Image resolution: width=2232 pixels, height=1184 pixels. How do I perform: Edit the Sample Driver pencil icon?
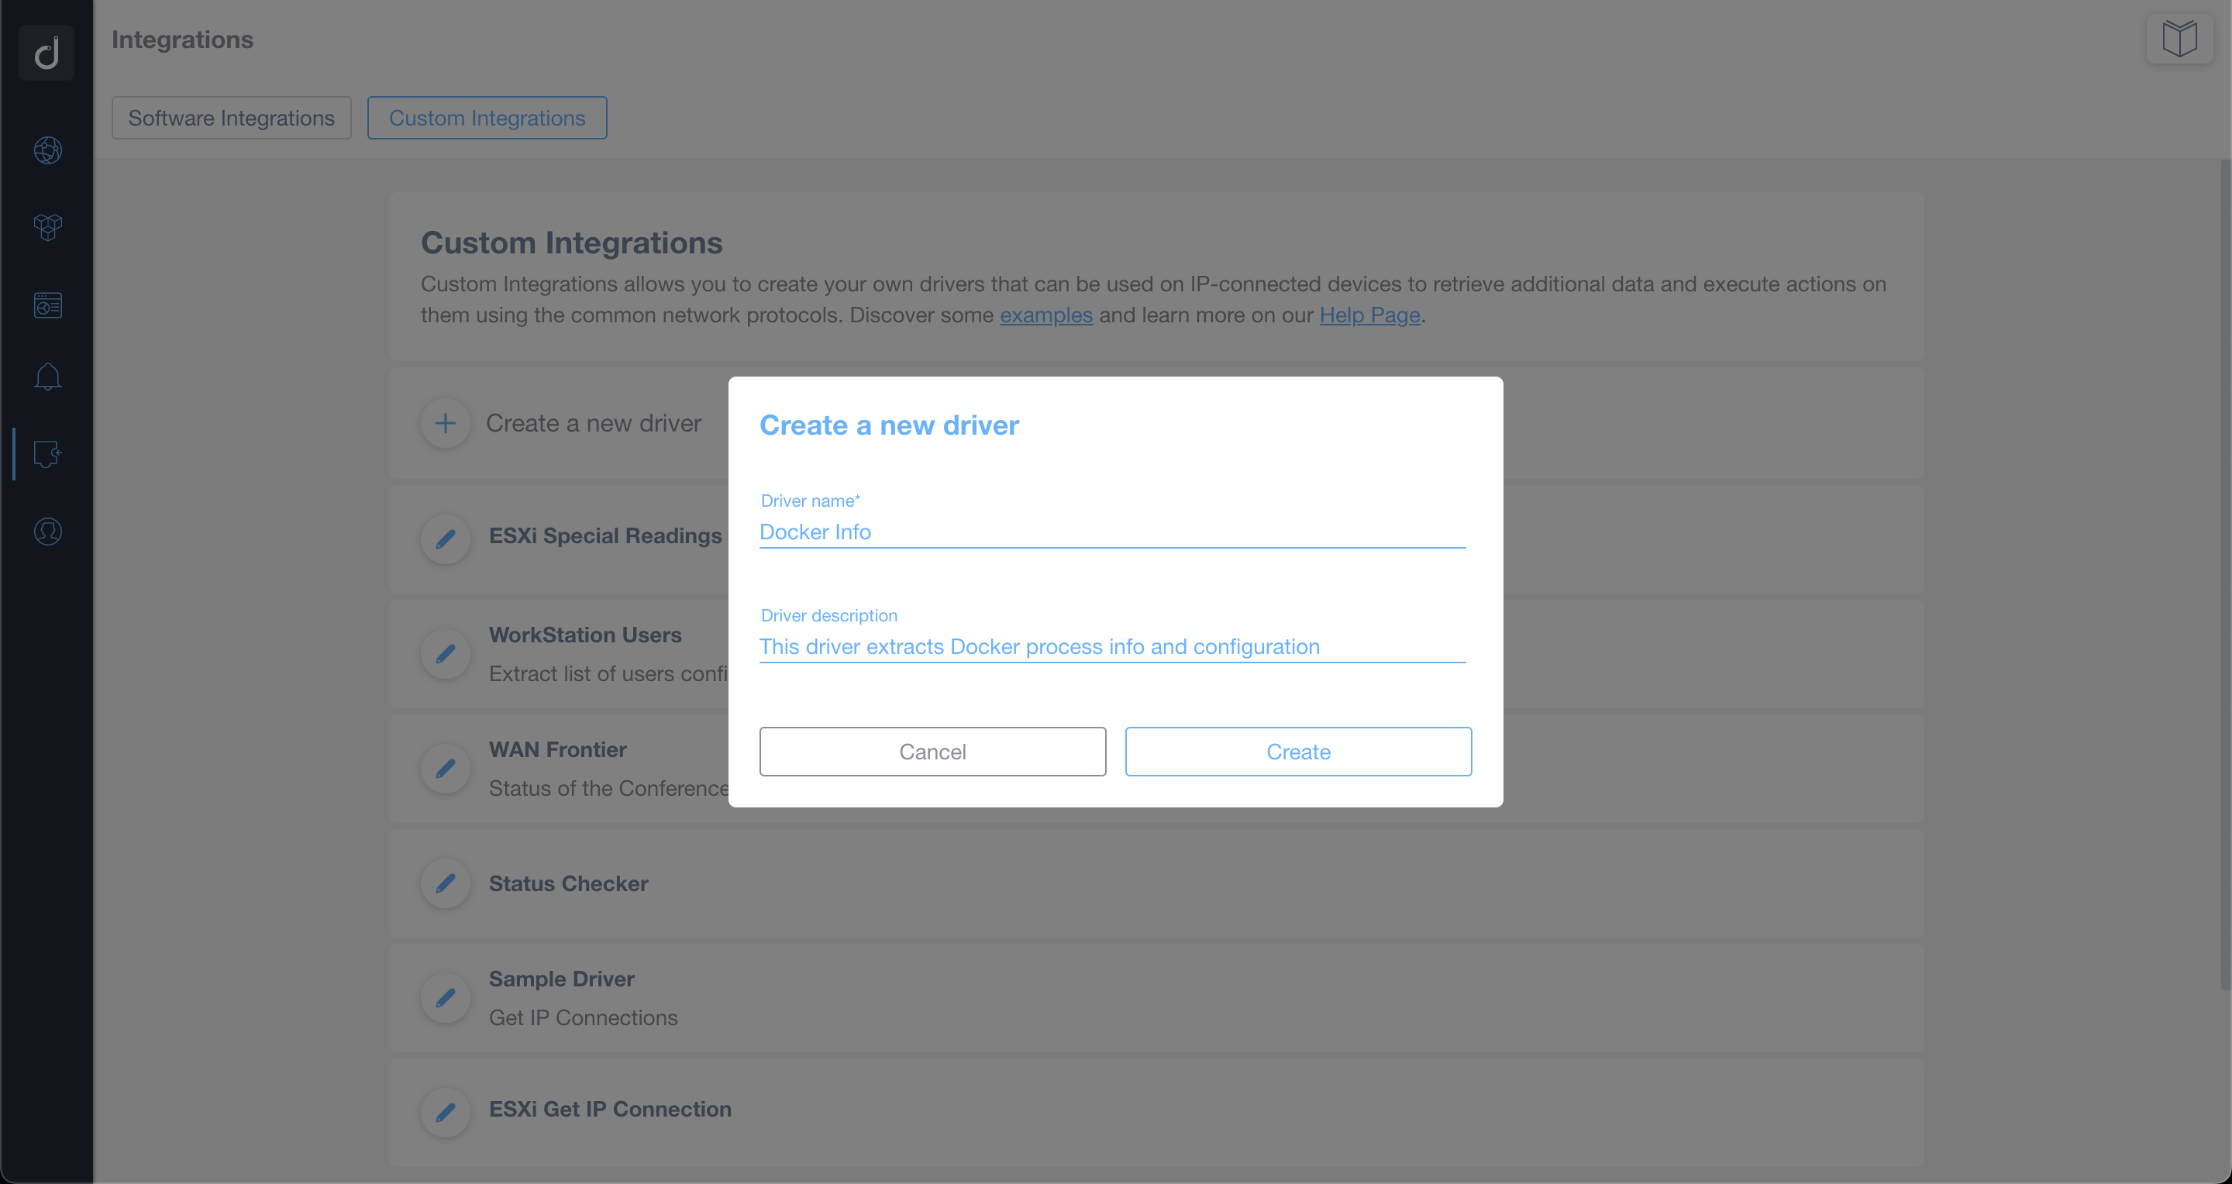coord(446,998)
